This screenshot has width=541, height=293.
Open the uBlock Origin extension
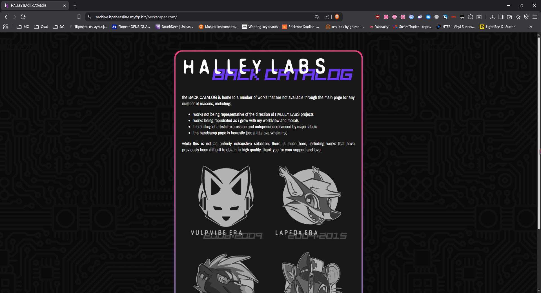coord(378,17)
